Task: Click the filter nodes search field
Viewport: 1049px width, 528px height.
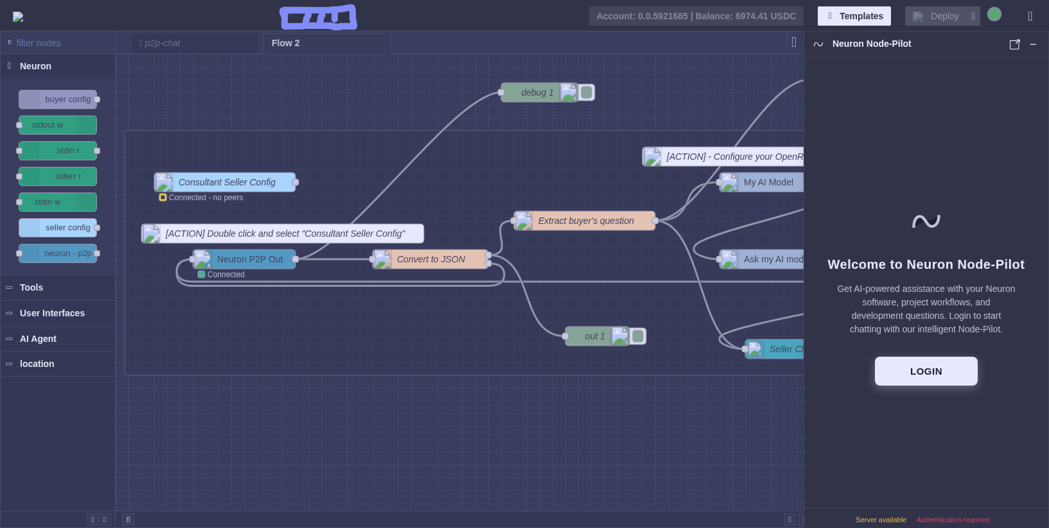Action: 61,43
